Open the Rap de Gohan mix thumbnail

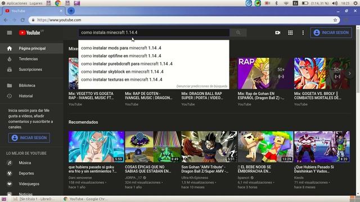pyautogui.click(x=265, y=74)
